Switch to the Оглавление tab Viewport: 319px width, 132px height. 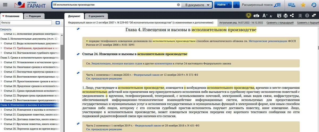point(11,16)
